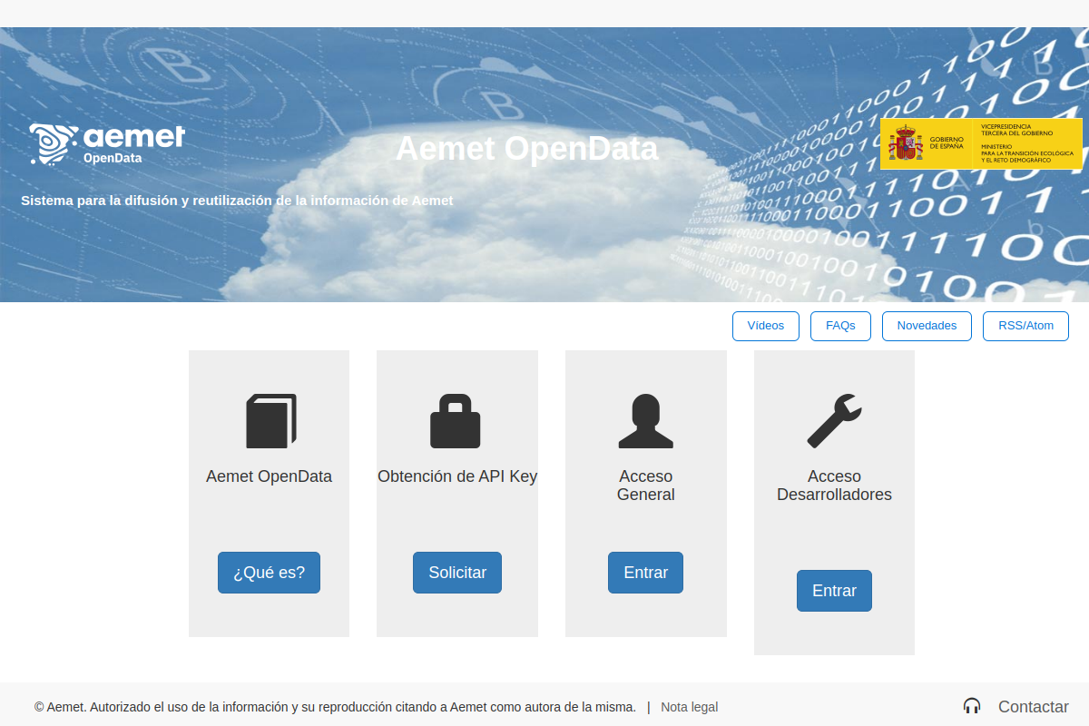Click the 'Acceso General' card label
Viewport: 1089px width, 726px height.
[x=646, y=486]
